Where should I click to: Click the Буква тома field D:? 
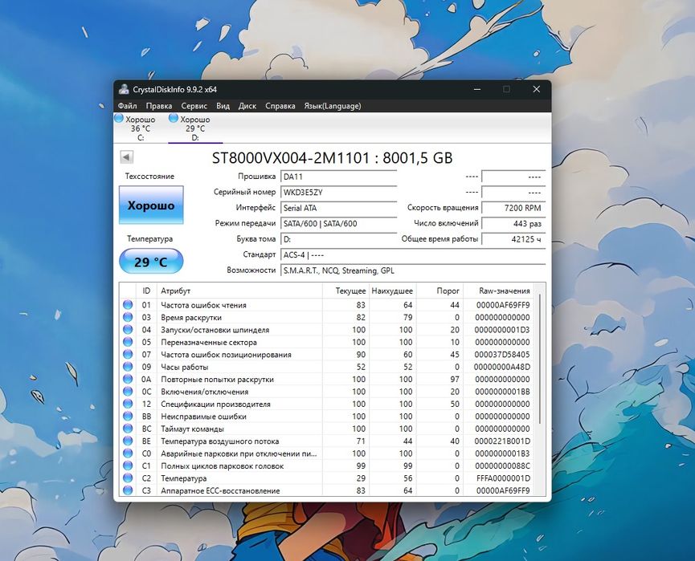tap(338, 239)
